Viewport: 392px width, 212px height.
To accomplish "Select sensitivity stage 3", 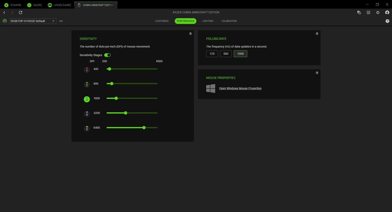I will 87,99.
